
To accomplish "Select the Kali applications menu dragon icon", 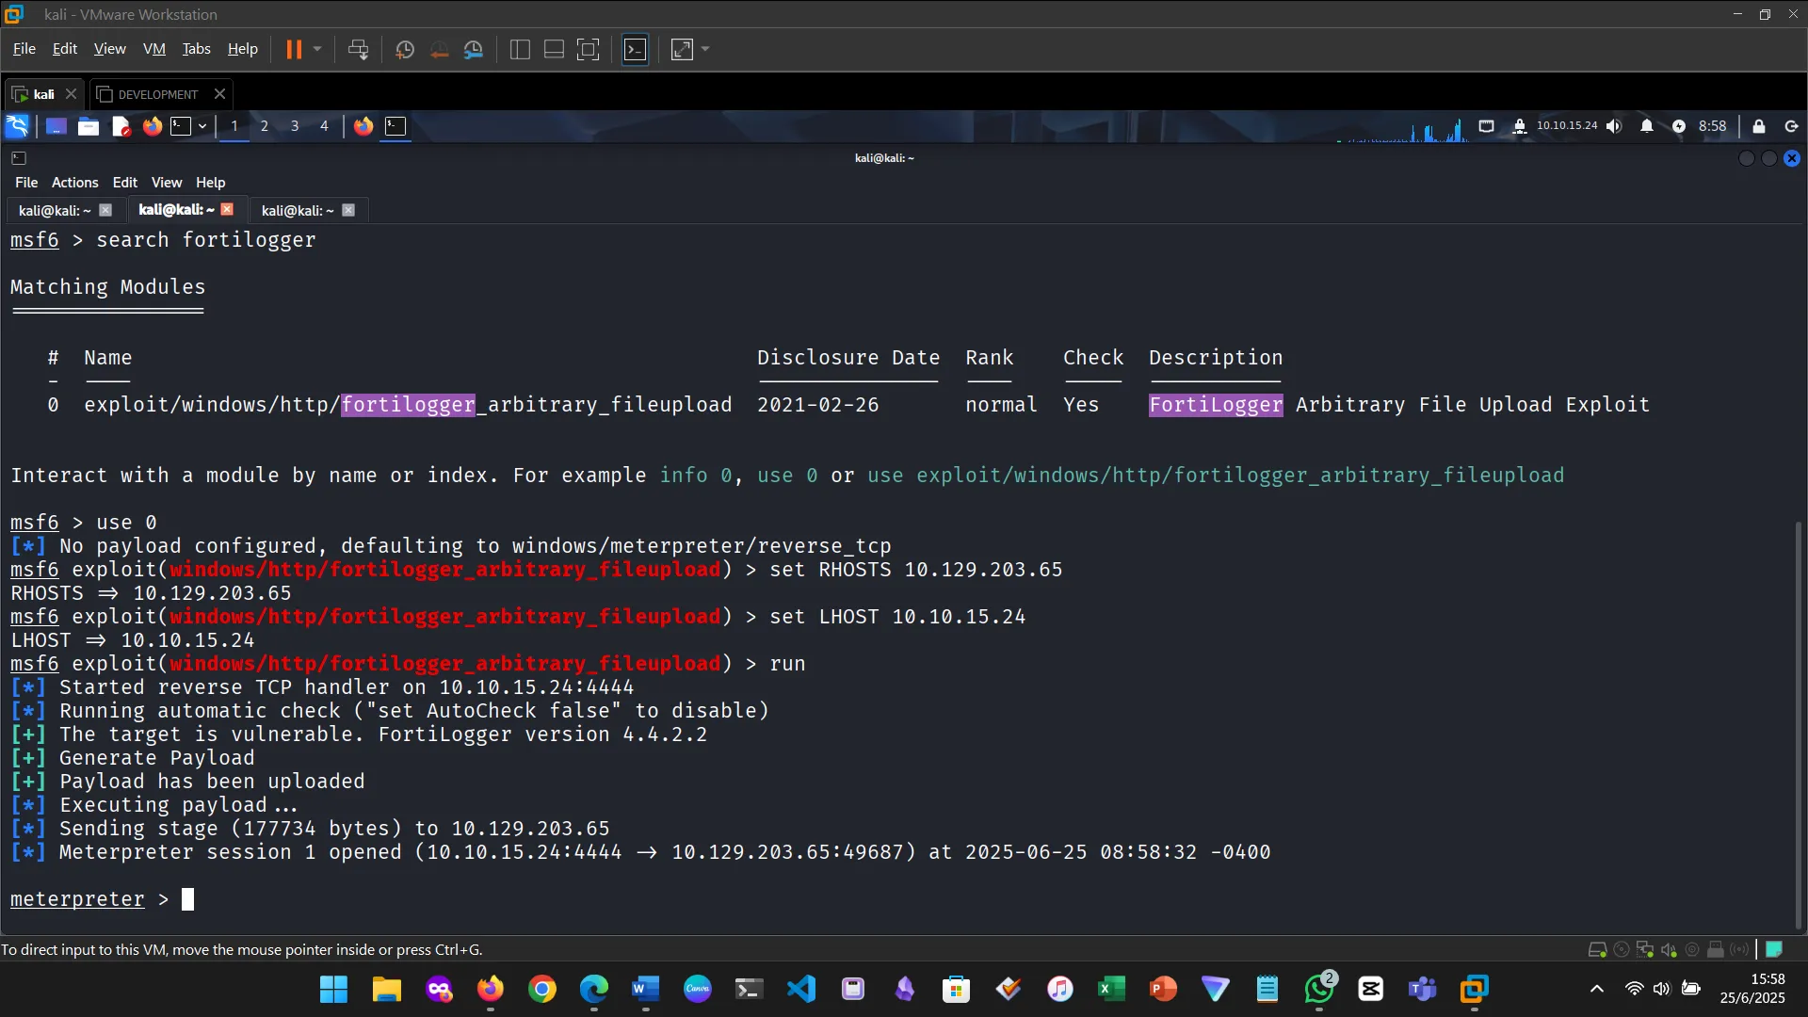I will (x=16, y=125).
